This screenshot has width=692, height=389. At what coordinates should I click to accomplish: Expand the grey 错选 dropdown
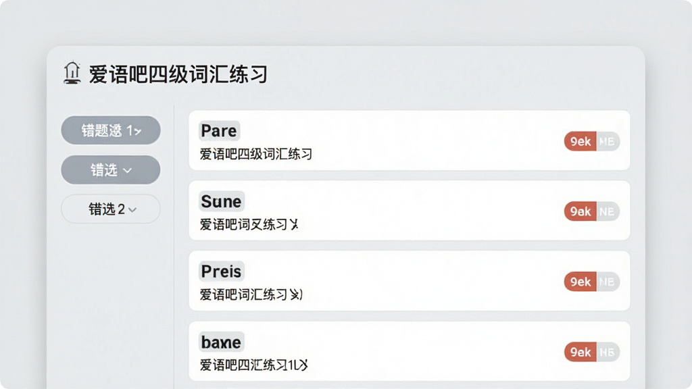pos(111,170)
